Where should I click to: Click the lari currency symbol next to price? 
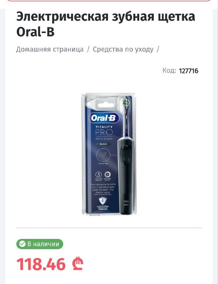(77, 264)
